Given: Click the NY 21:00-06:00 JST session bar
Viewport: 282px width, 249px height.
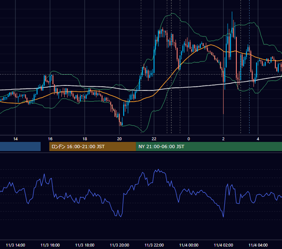Looking at the screenshot, I should click(209, 146).
